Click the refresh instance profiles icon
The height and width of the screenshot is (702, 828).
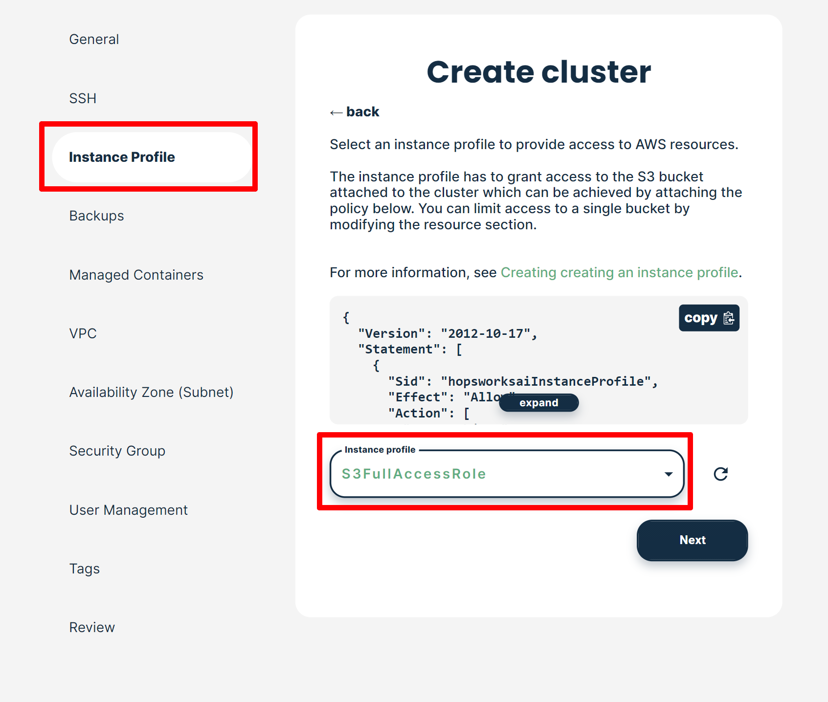click(720, 474)
